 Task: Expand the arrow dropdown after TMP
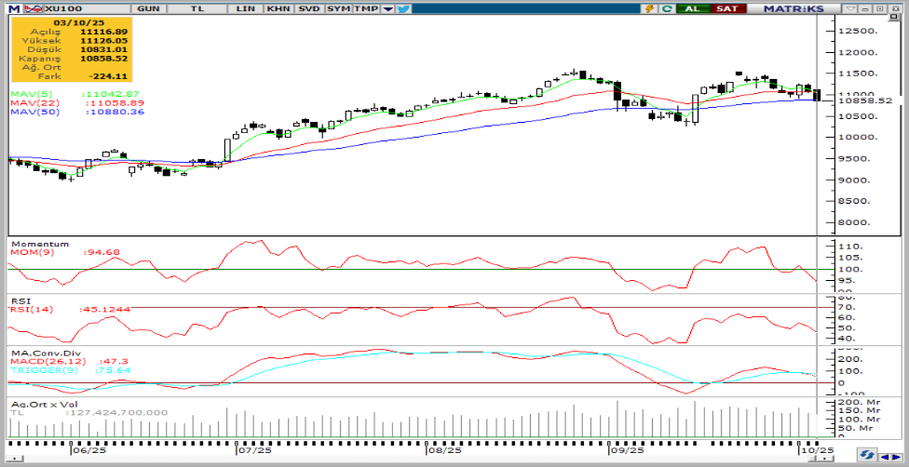coord(387,8)
